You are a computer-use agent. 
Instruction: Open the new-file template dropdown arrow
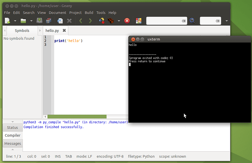coord(15,21)
